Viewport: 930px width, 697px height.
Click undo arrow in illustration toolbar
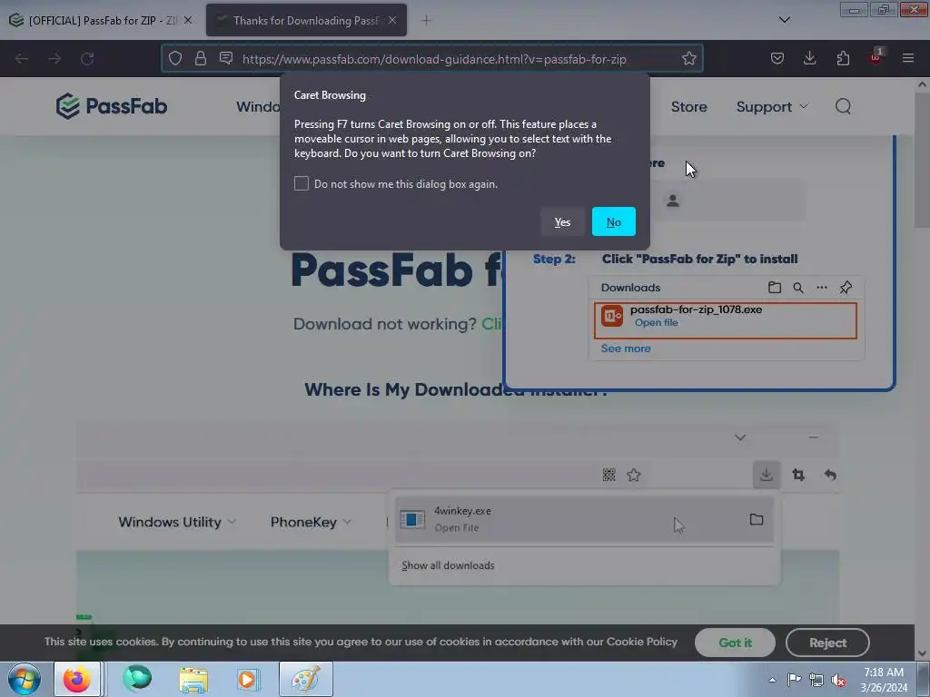830,475
